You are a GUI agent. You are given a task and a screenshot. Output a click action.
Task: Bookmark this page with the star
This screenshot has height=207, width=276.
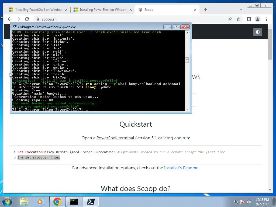[x=238, y=19]
